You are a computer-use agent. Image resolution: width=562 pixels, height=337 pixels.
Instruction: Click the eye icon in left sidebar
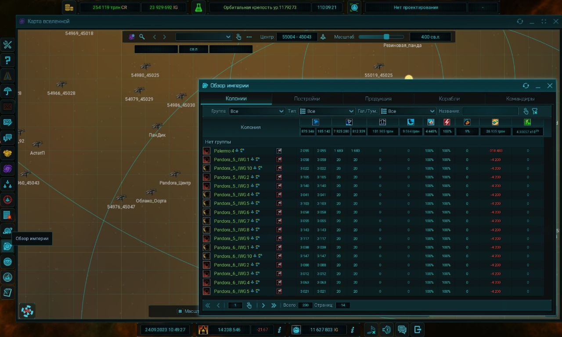(x=7, y=262)
